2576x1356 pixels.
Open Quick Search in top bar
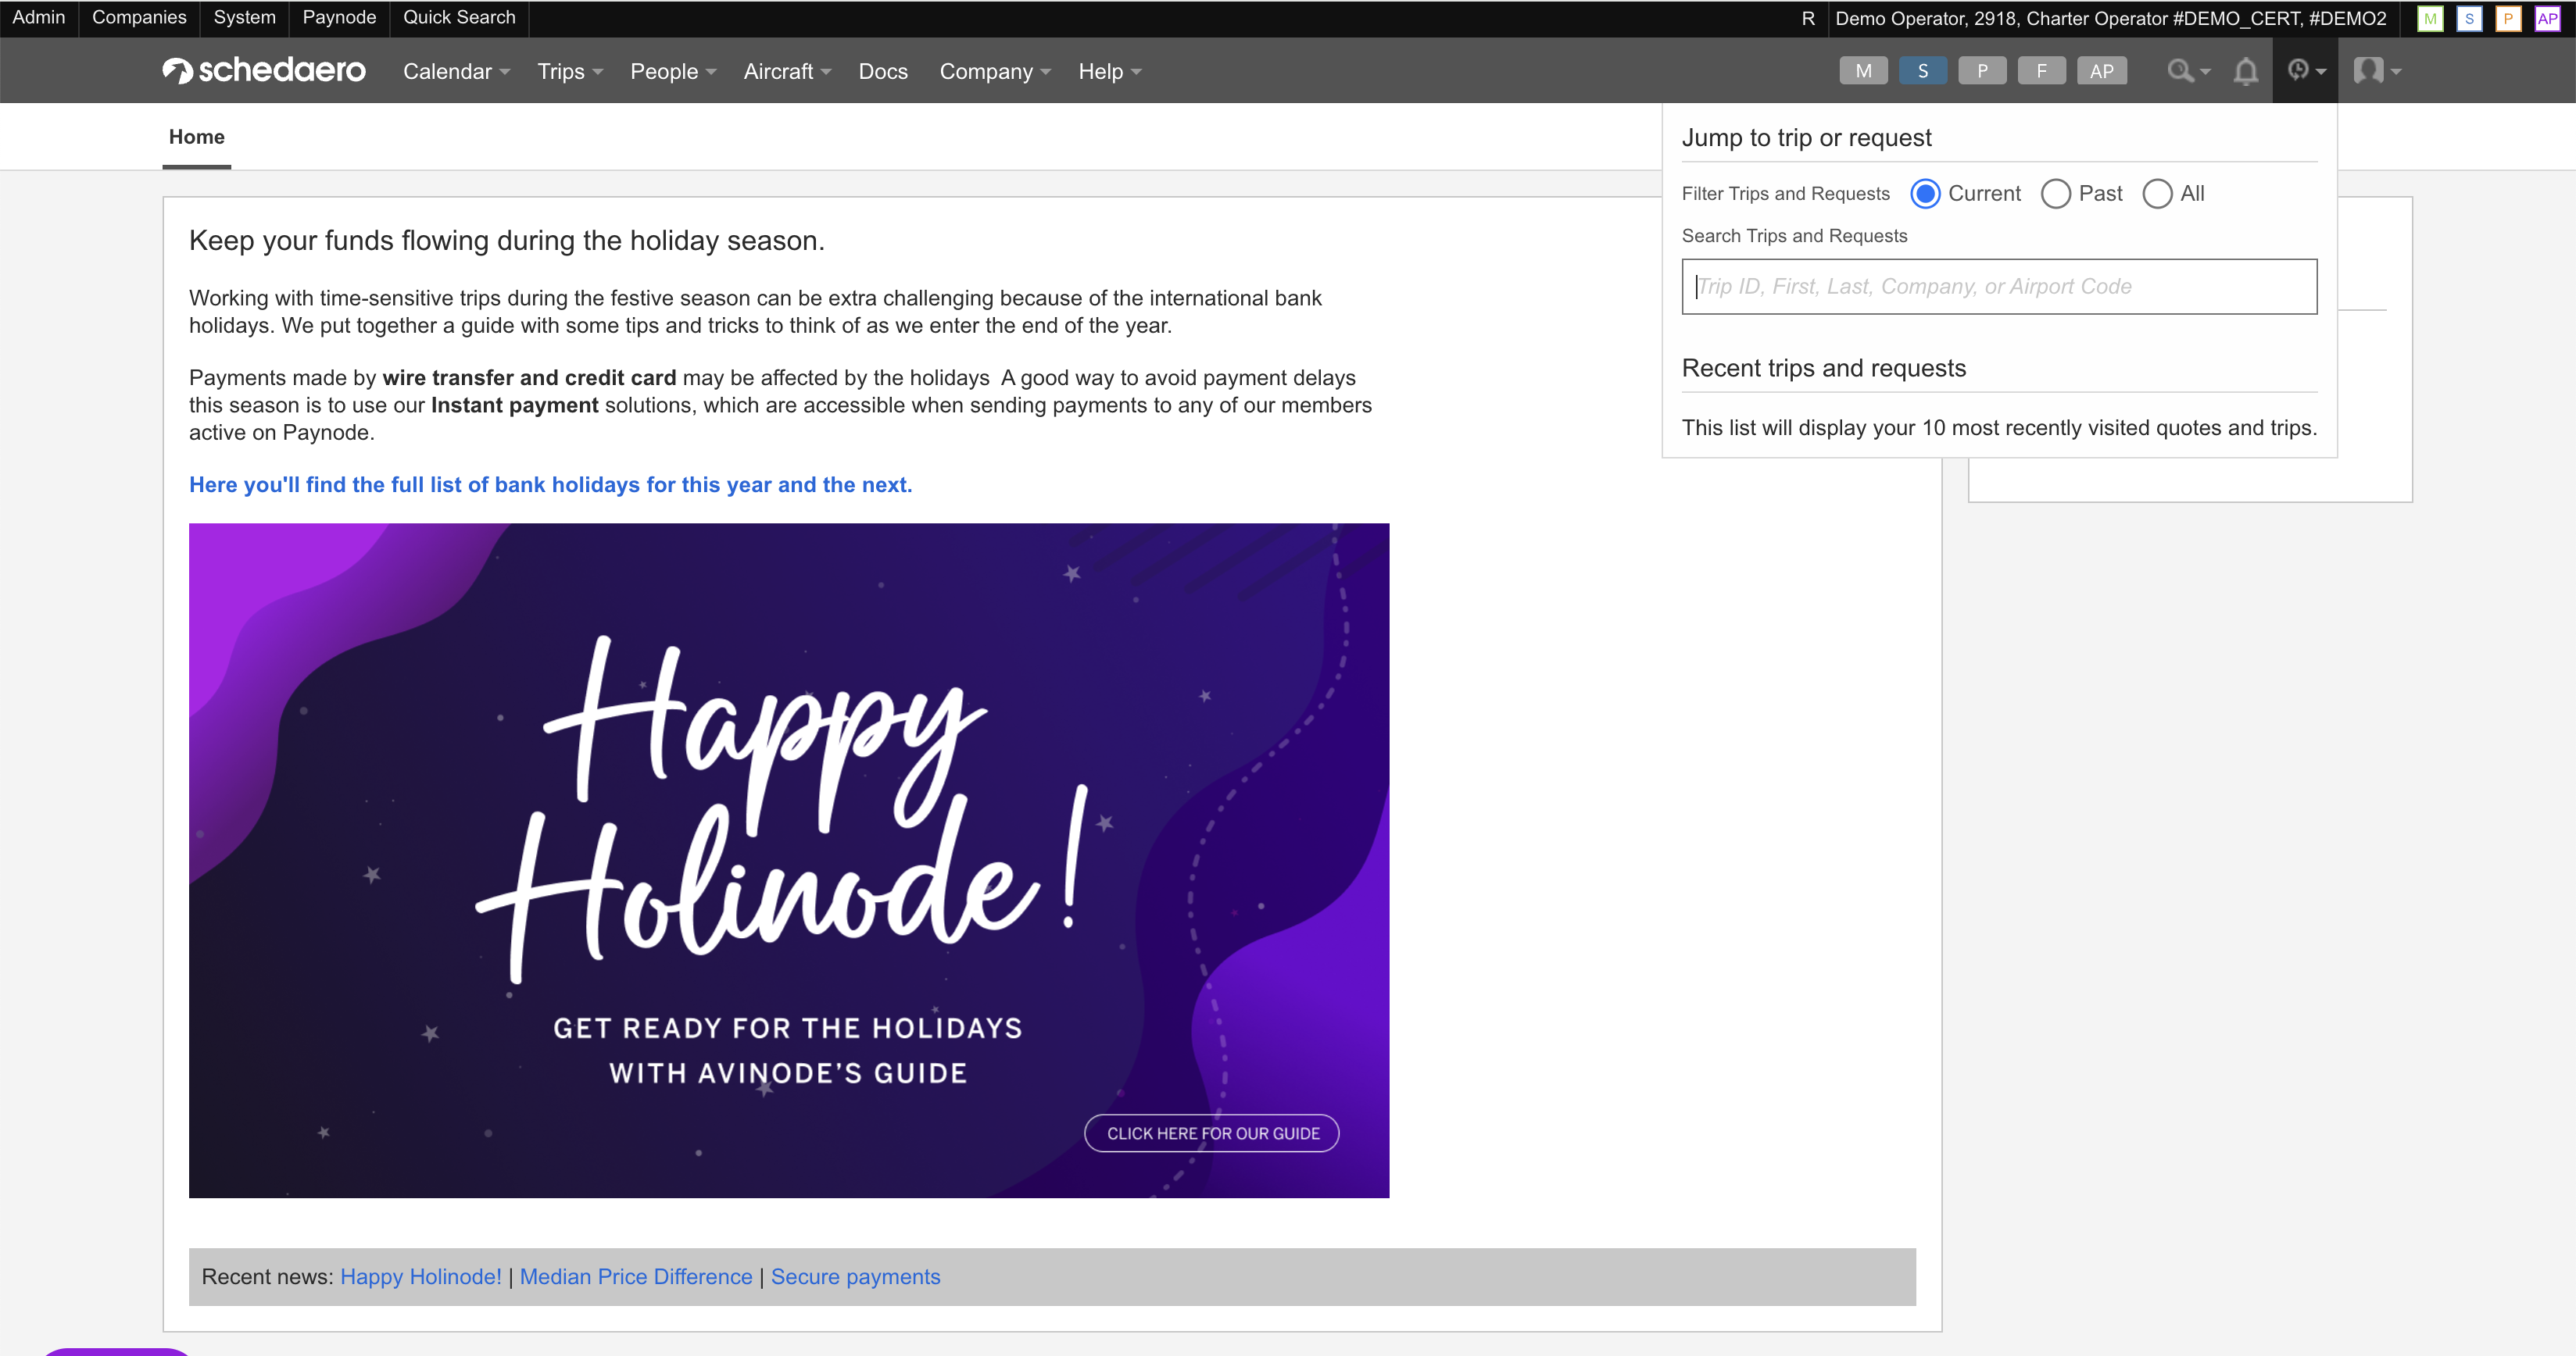459,18
